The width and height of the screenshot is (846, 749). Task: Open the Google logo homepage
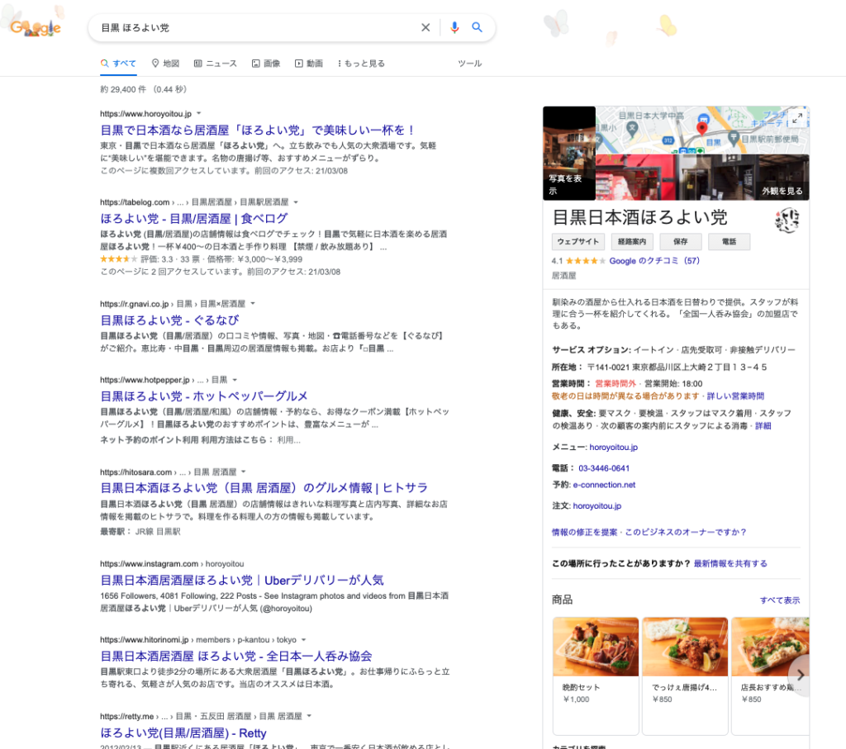click(36, 28)
